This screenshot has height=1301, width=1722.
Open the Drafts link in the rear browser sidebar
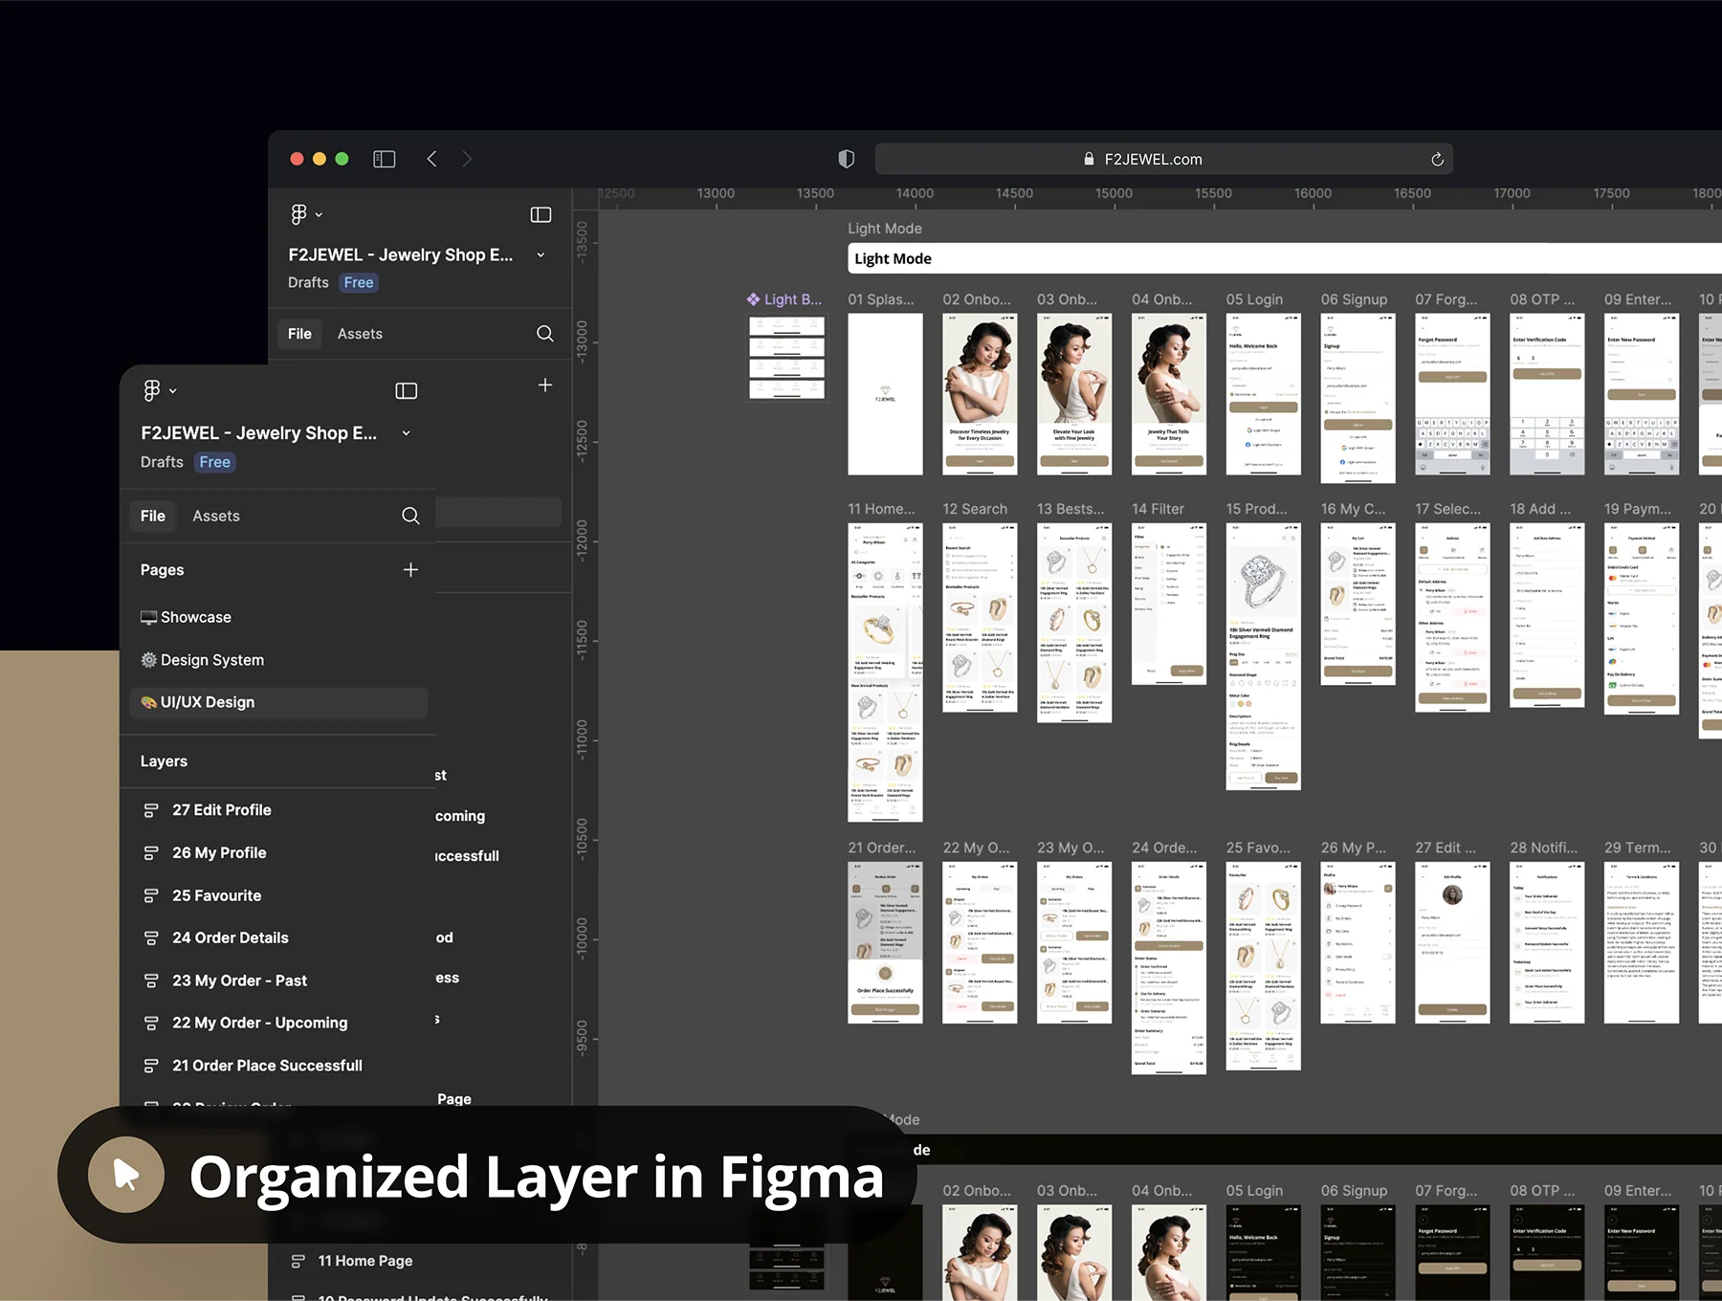pyautogui.click(x=308, y=282)
